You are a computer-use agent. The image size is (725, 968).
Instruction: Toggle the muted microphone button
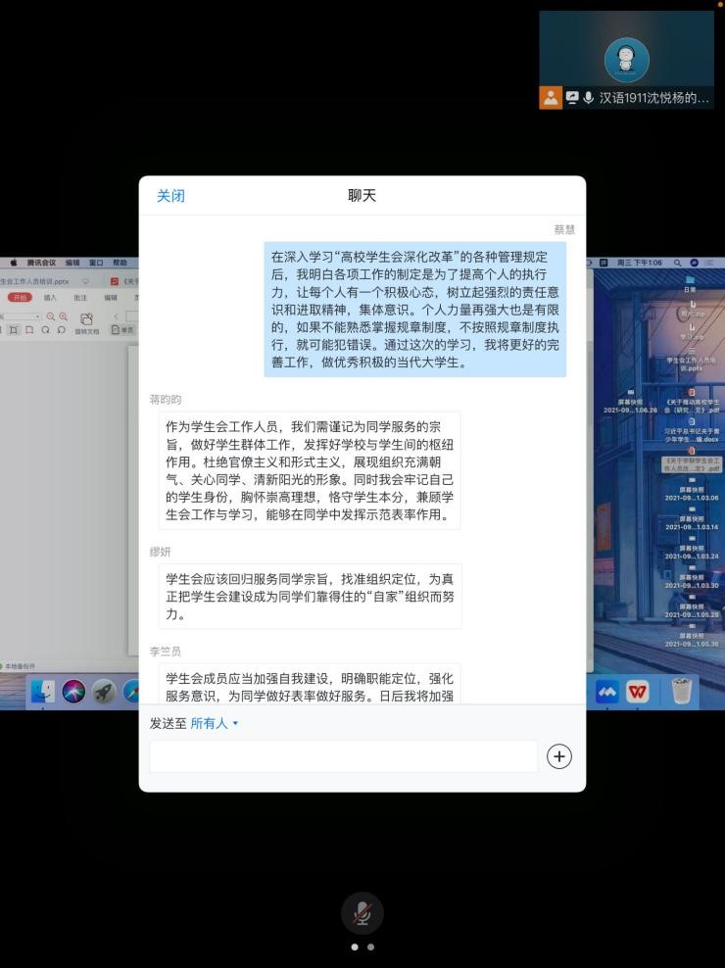pyautogui.click(x=362, y=913)
